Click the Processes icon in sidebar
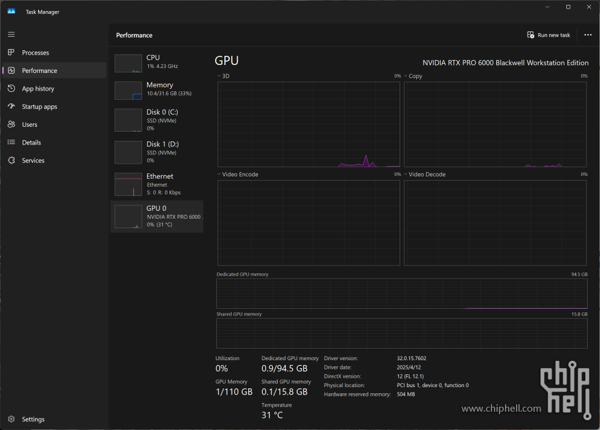The height and width of the screenshot is (430, 600). [x=11, y=52]
